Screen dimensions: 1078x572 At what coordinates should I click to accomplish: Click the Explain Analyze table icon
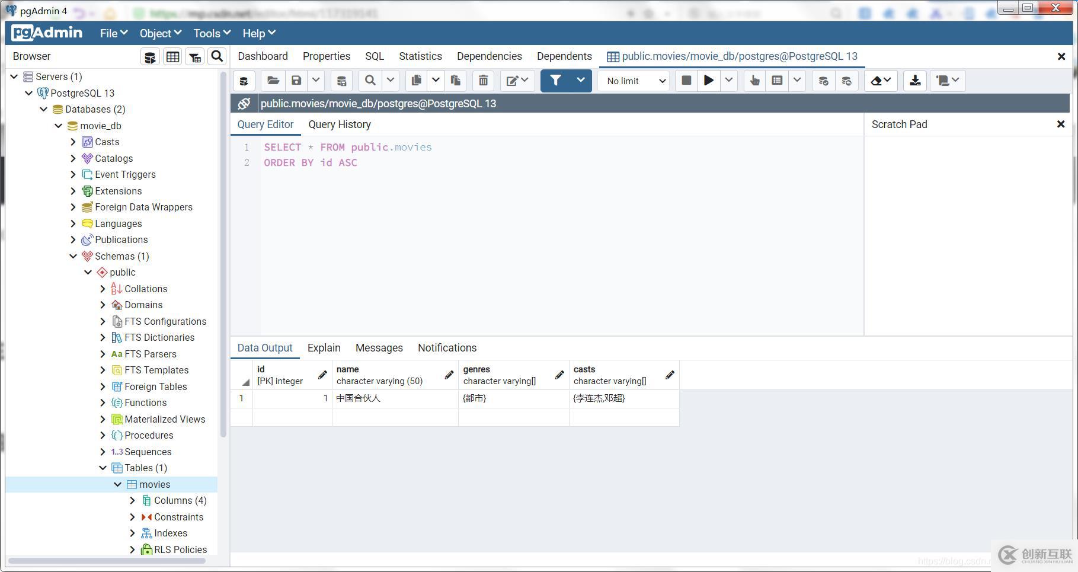pos(777,81)
